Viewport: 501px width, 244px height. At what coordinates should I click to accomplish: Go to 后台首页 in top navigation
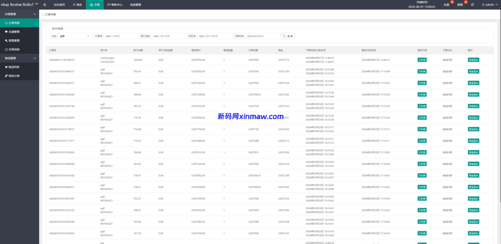click(59, 5)
